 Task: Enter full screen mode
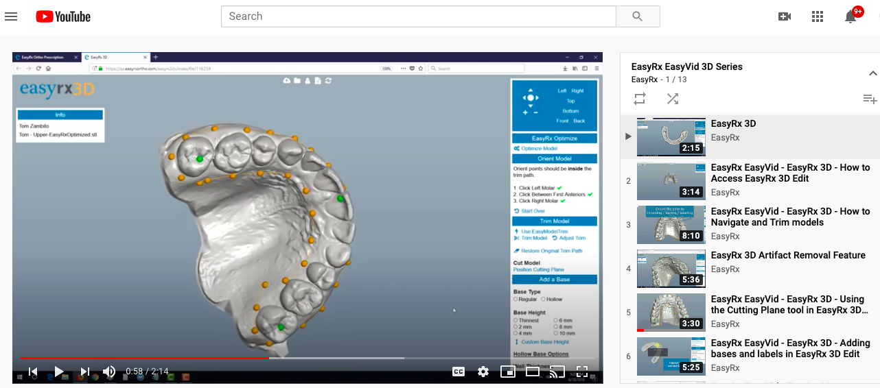(582, 372)
